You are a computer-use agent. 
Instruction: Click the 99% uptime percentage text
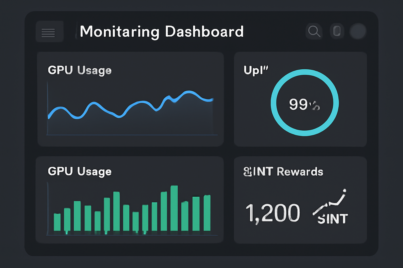(x=304, y=104)
